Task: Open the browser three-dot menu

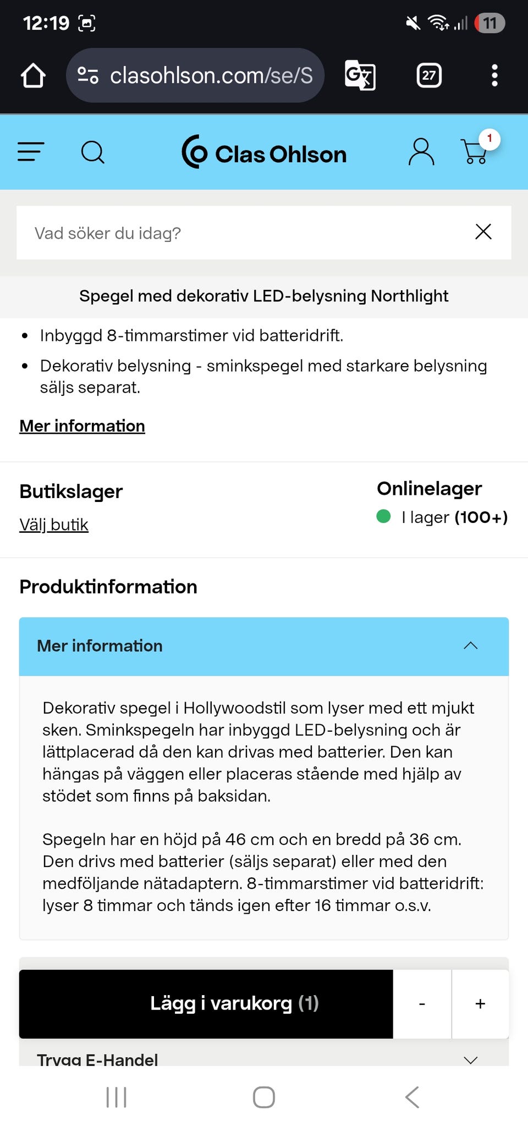Action: point(494,75)
